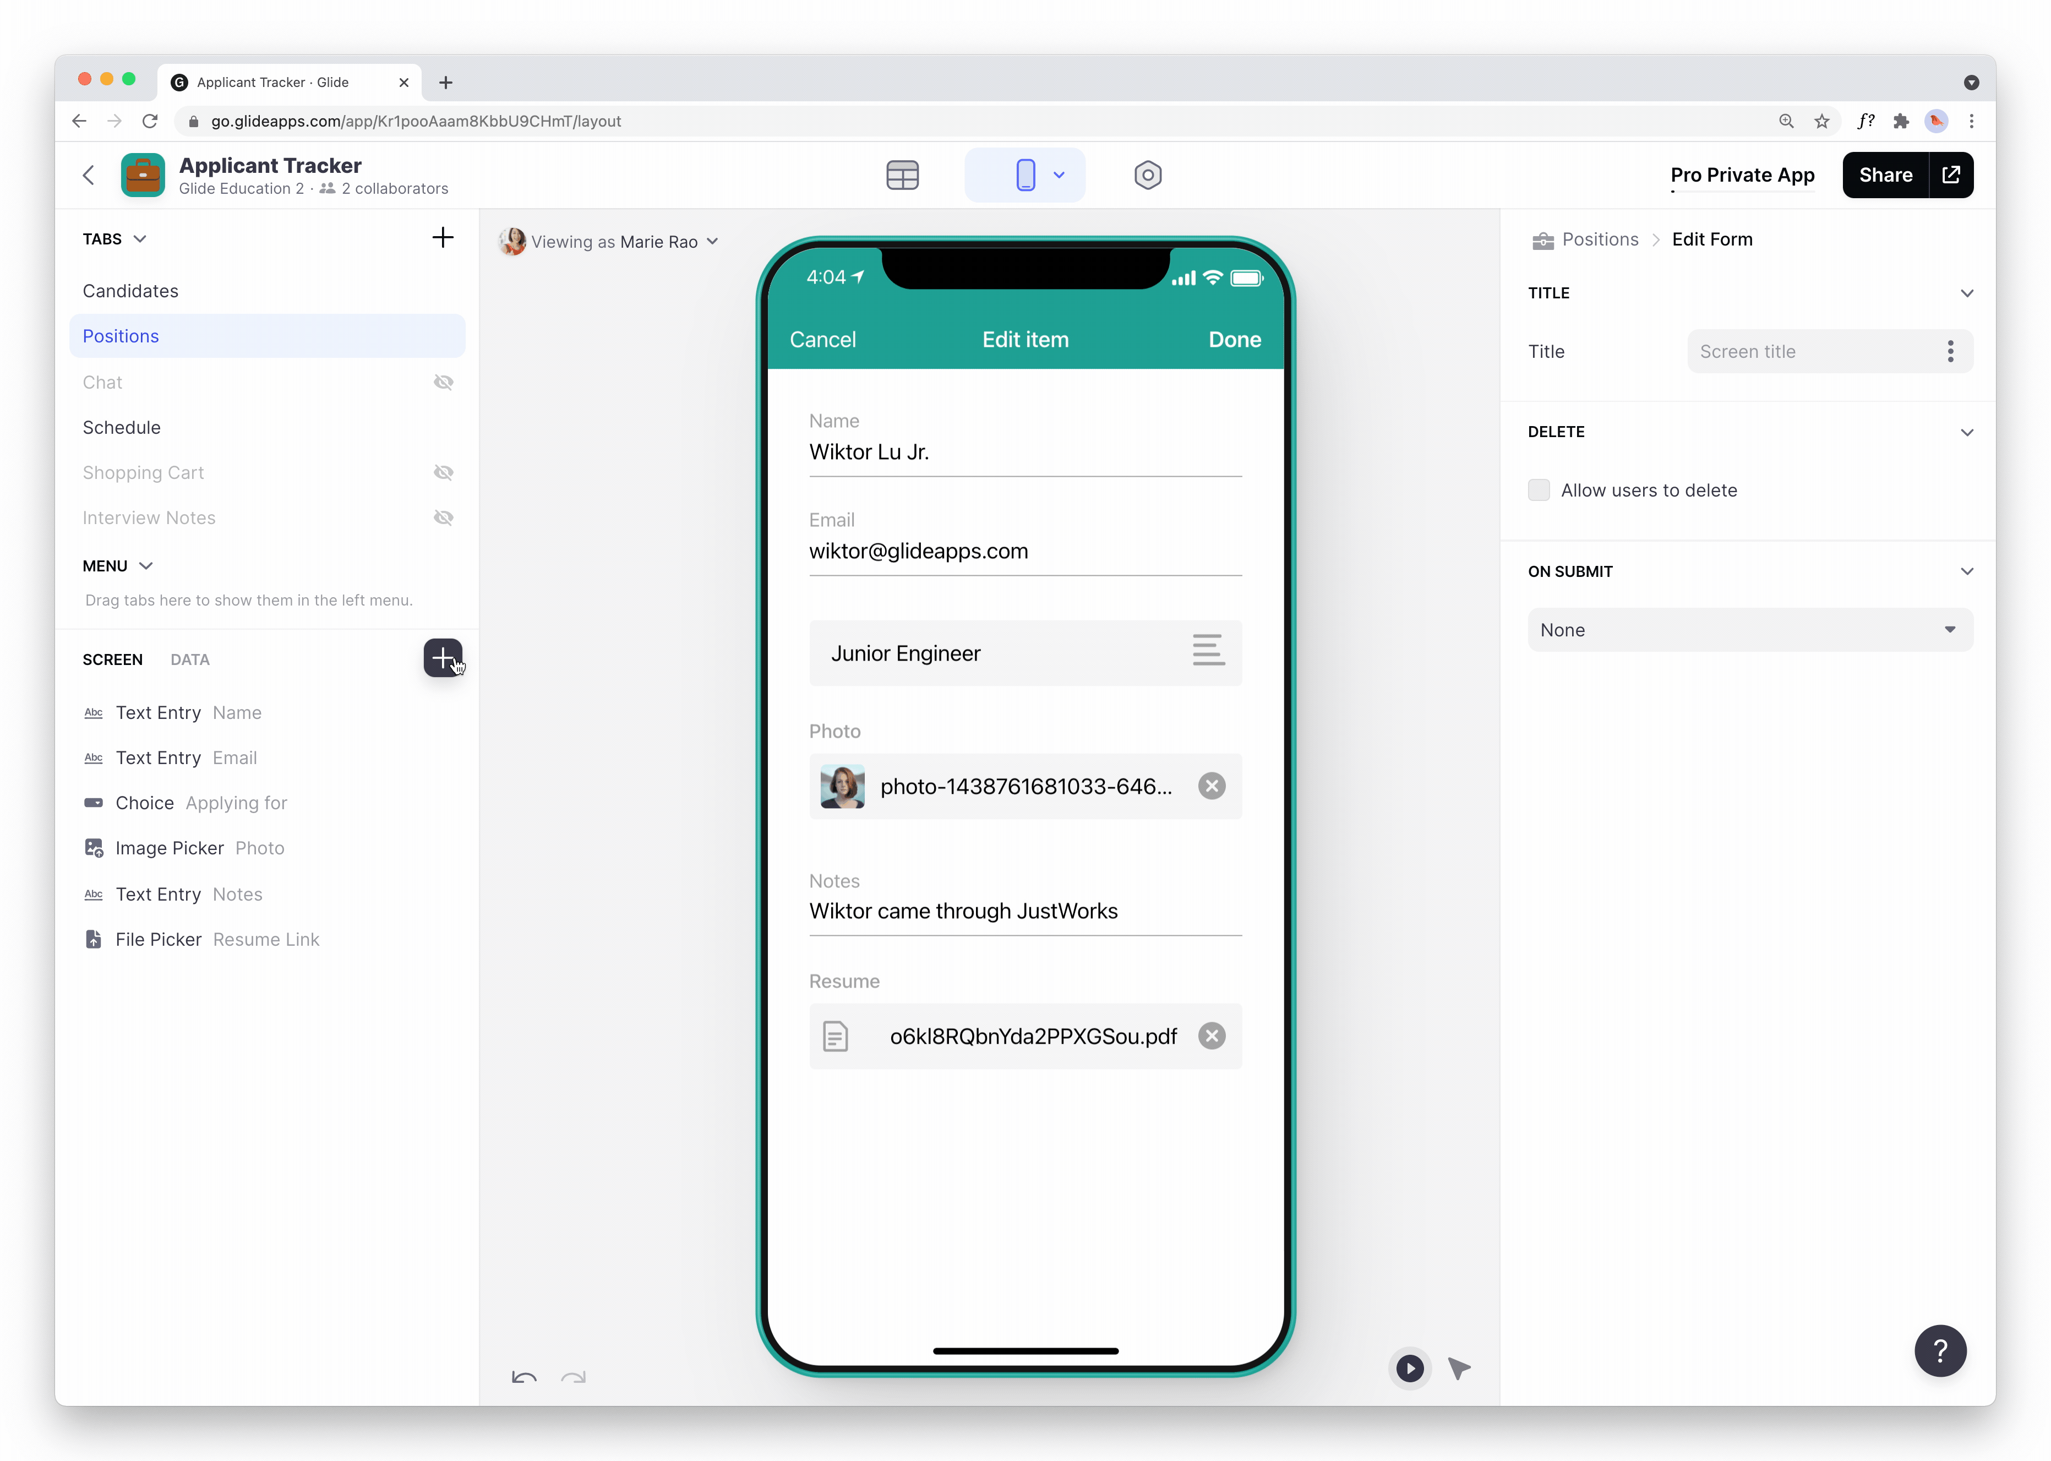Click the add component plus button
The width and height of the screenshot is (2051, 1461).
(443, 658)
